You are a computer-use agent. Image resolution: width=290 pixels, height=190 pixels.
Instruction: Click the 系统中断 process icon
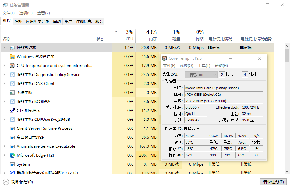[12, 92]
